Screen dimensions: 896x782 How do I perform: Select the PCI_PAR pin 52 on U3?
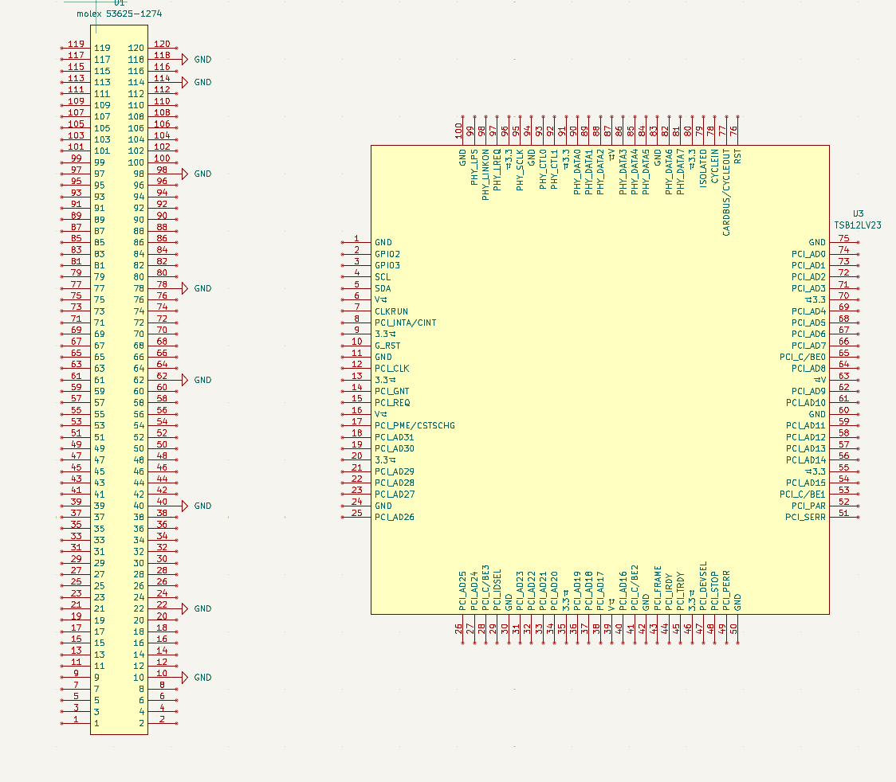point(844,506)
